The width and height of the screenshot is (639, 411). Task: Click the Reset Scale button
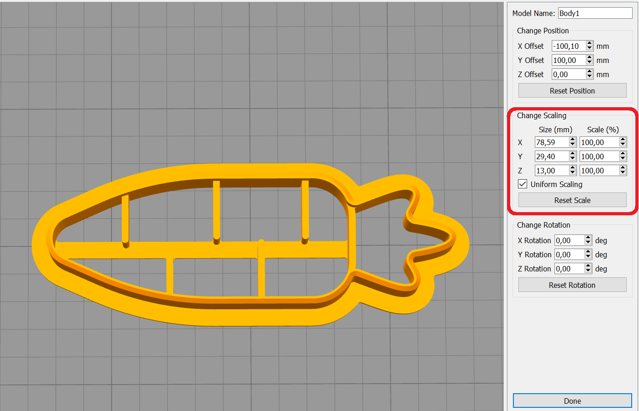click(572, 200)
